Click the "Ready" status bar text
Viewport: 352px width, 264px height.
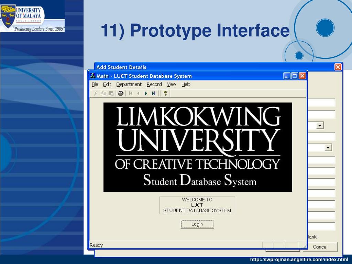click(x=96, y=245)
